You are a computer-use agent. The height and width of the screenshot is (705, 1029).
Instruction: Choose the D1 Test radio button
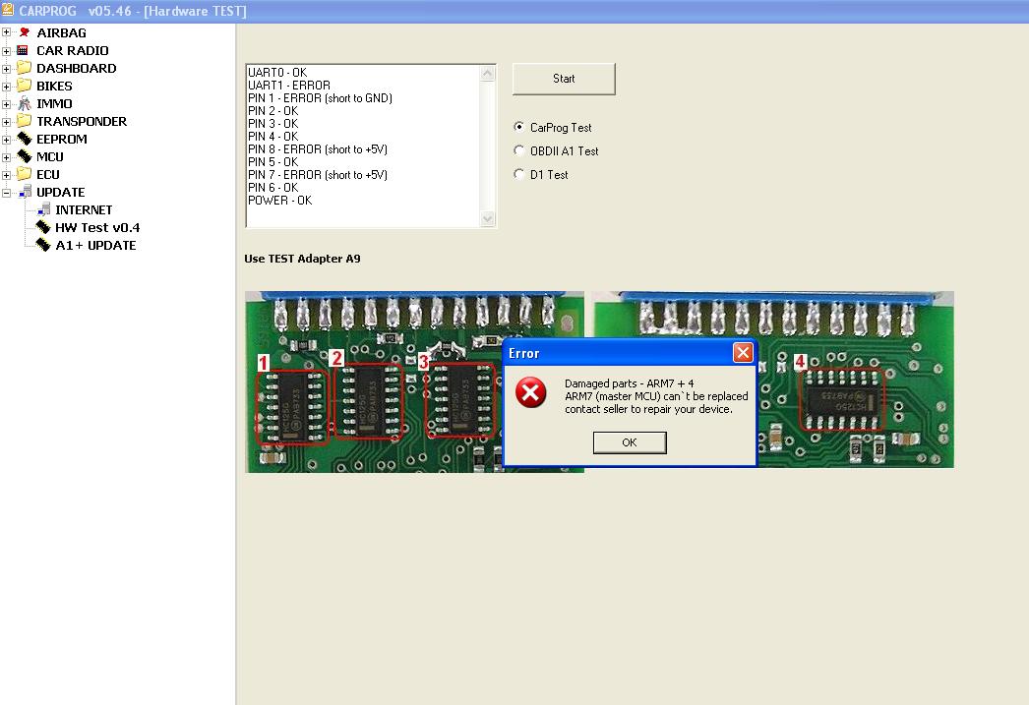(x=519, y=174)
